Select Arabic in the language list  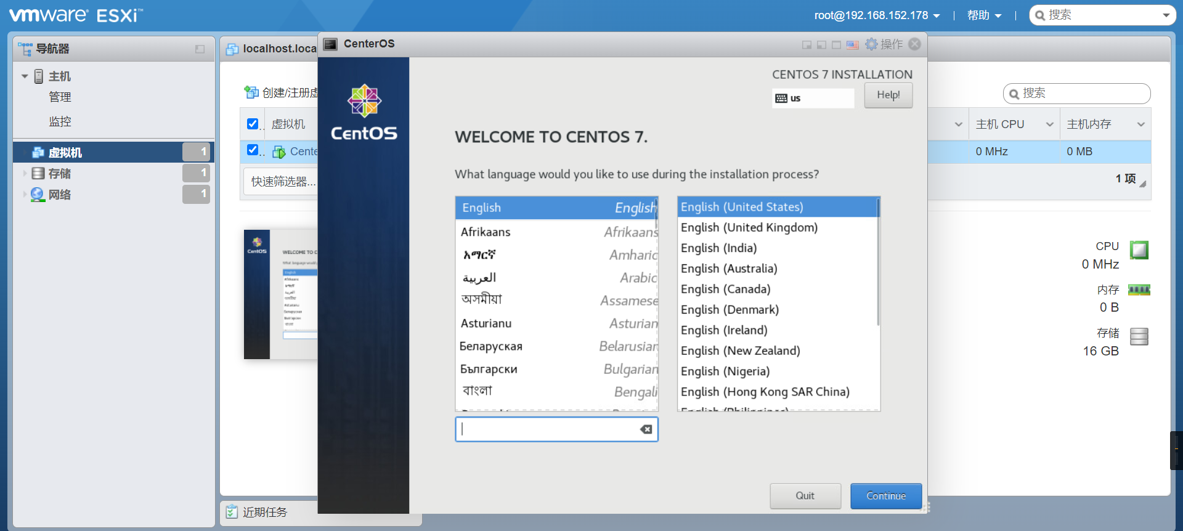(x=557, y=278)
